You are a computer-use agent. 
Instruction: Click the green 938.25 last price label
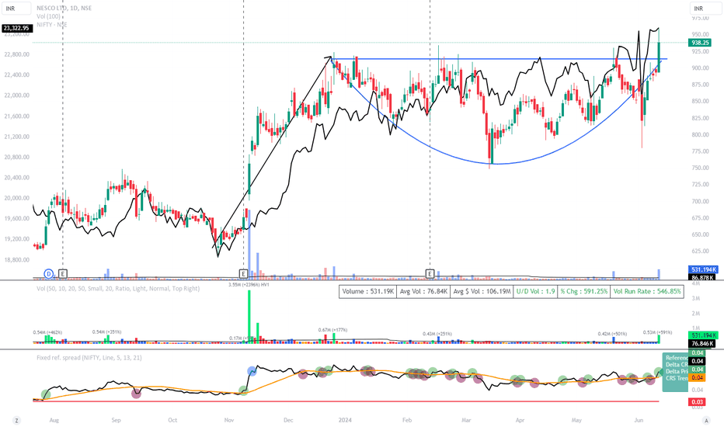(x=700, y=43)
